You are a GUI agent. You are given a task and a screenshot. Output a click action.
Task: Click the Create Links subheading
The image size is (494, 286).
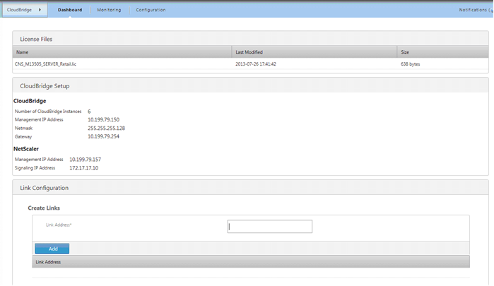(x=44, y=208)
